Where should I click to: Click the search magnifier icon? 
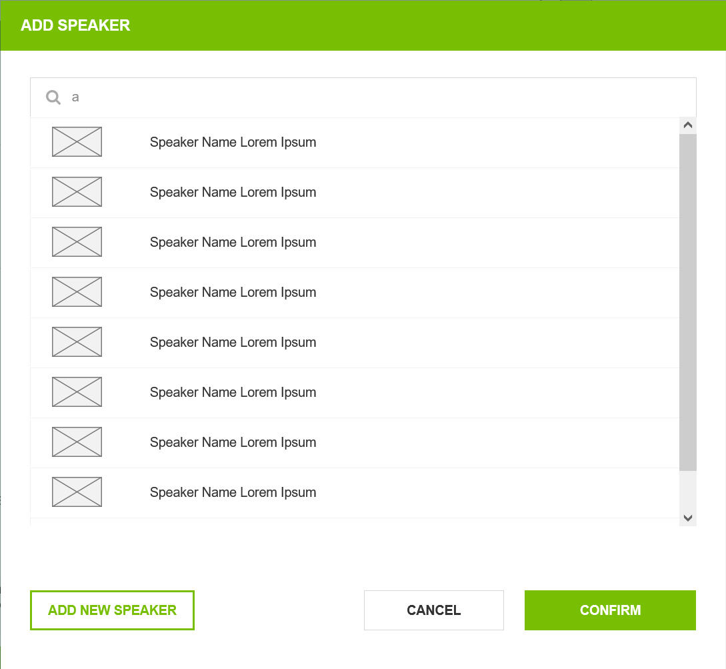coord(53,97)
